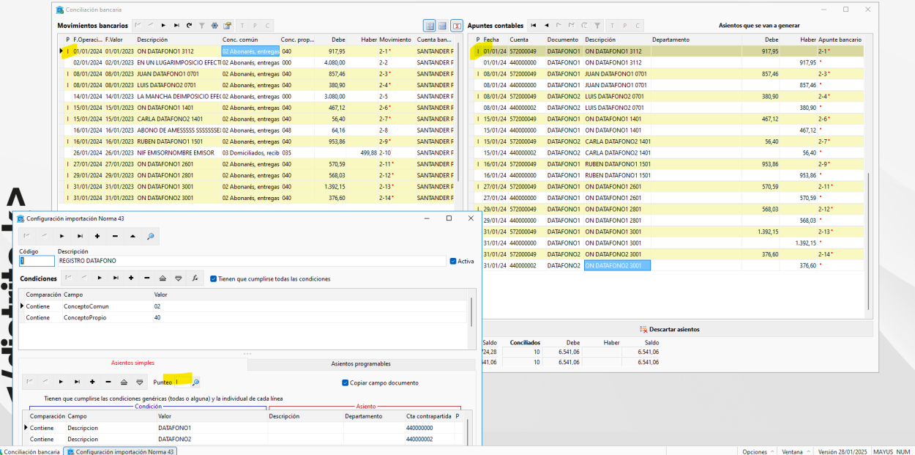
Task: Click the filter funnel in Movimientos bancarios
Action: point(202,25)
